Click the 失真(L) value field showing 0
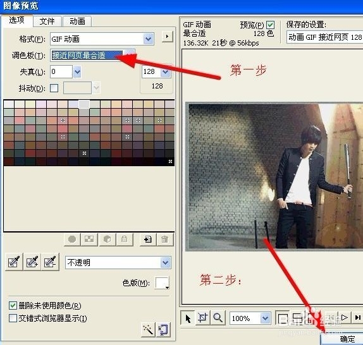This screenshot has height=345, width=363. click(61, 71)
